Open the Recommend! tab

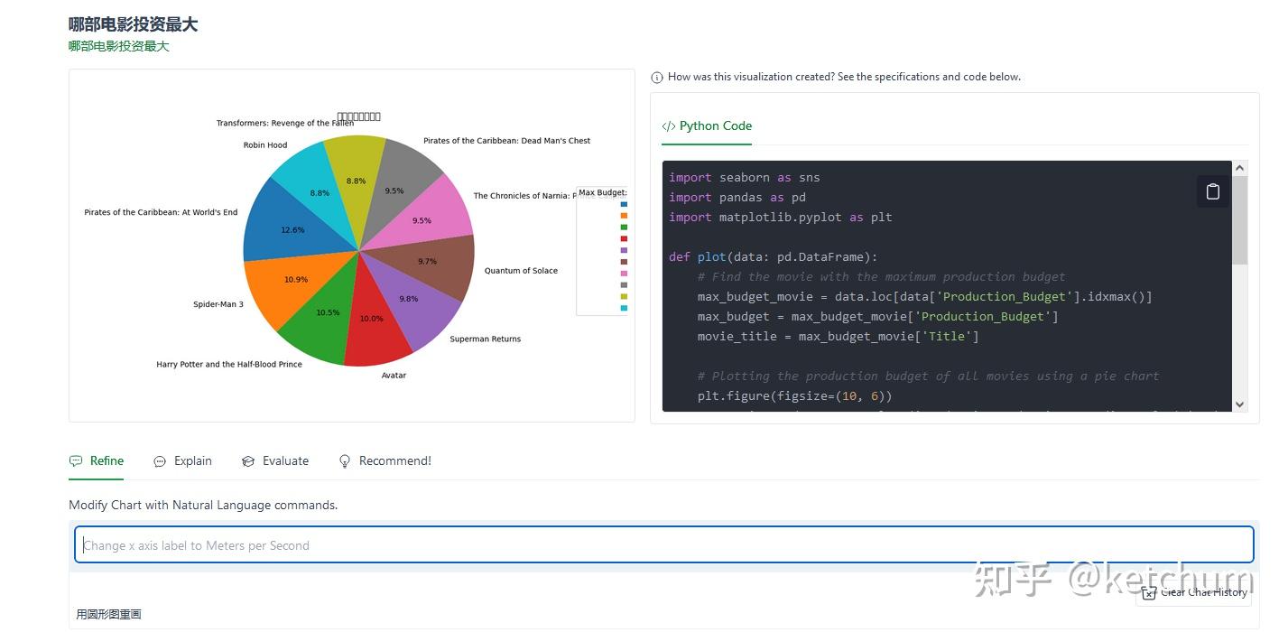pyautogui.click(x=394, y=461)
